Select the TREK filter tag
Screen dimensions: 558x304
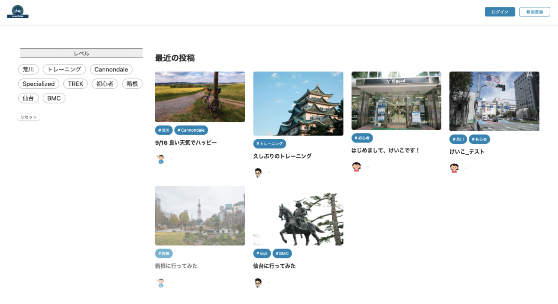click(x=75, y=84)
